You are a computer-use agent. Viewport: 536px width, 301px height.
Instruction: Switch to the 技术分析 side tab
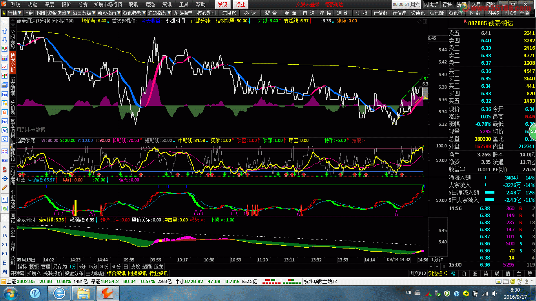click(x=13, y=63)
